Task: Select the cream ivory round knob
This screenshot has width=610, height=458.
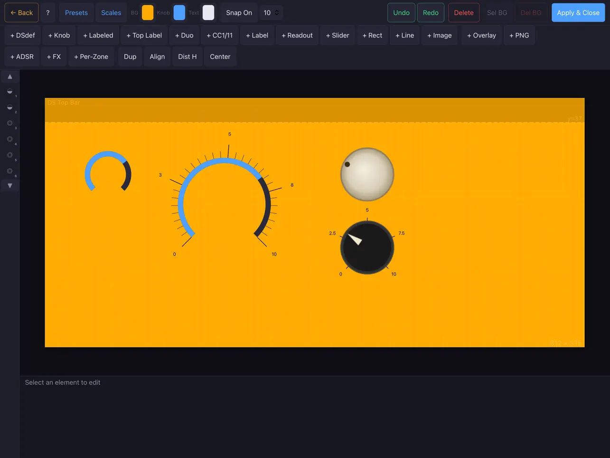Action: [x=367, y=174]
